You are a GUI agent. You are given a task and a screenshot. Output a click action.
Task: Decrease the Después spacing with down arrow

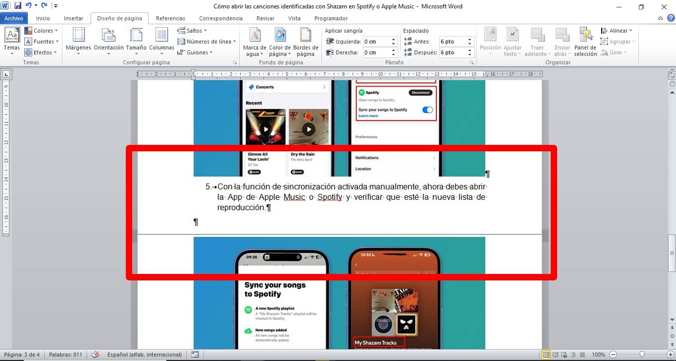coord(470,54)
